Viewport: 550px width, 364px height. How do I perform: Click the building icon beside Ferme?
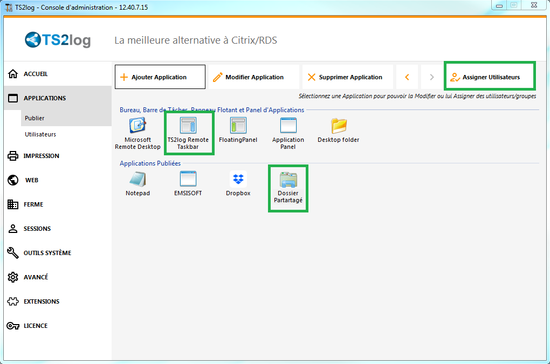tap(13, 204)
